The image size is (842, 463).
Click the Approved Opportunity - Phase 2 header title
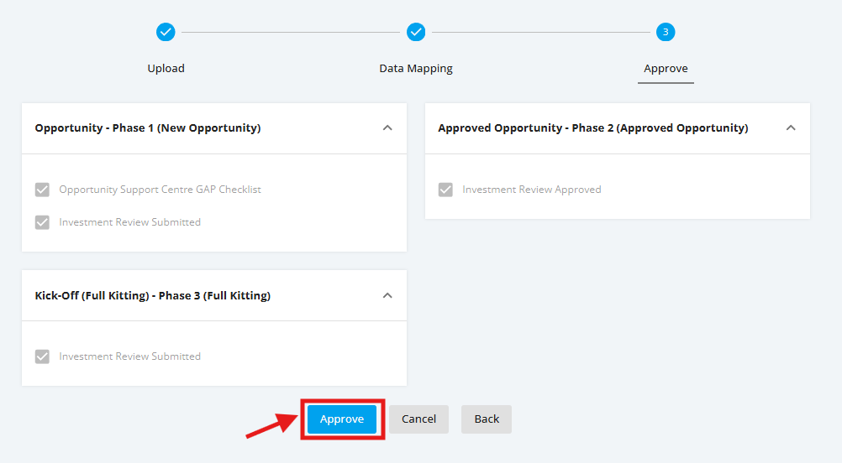[592, 128]
